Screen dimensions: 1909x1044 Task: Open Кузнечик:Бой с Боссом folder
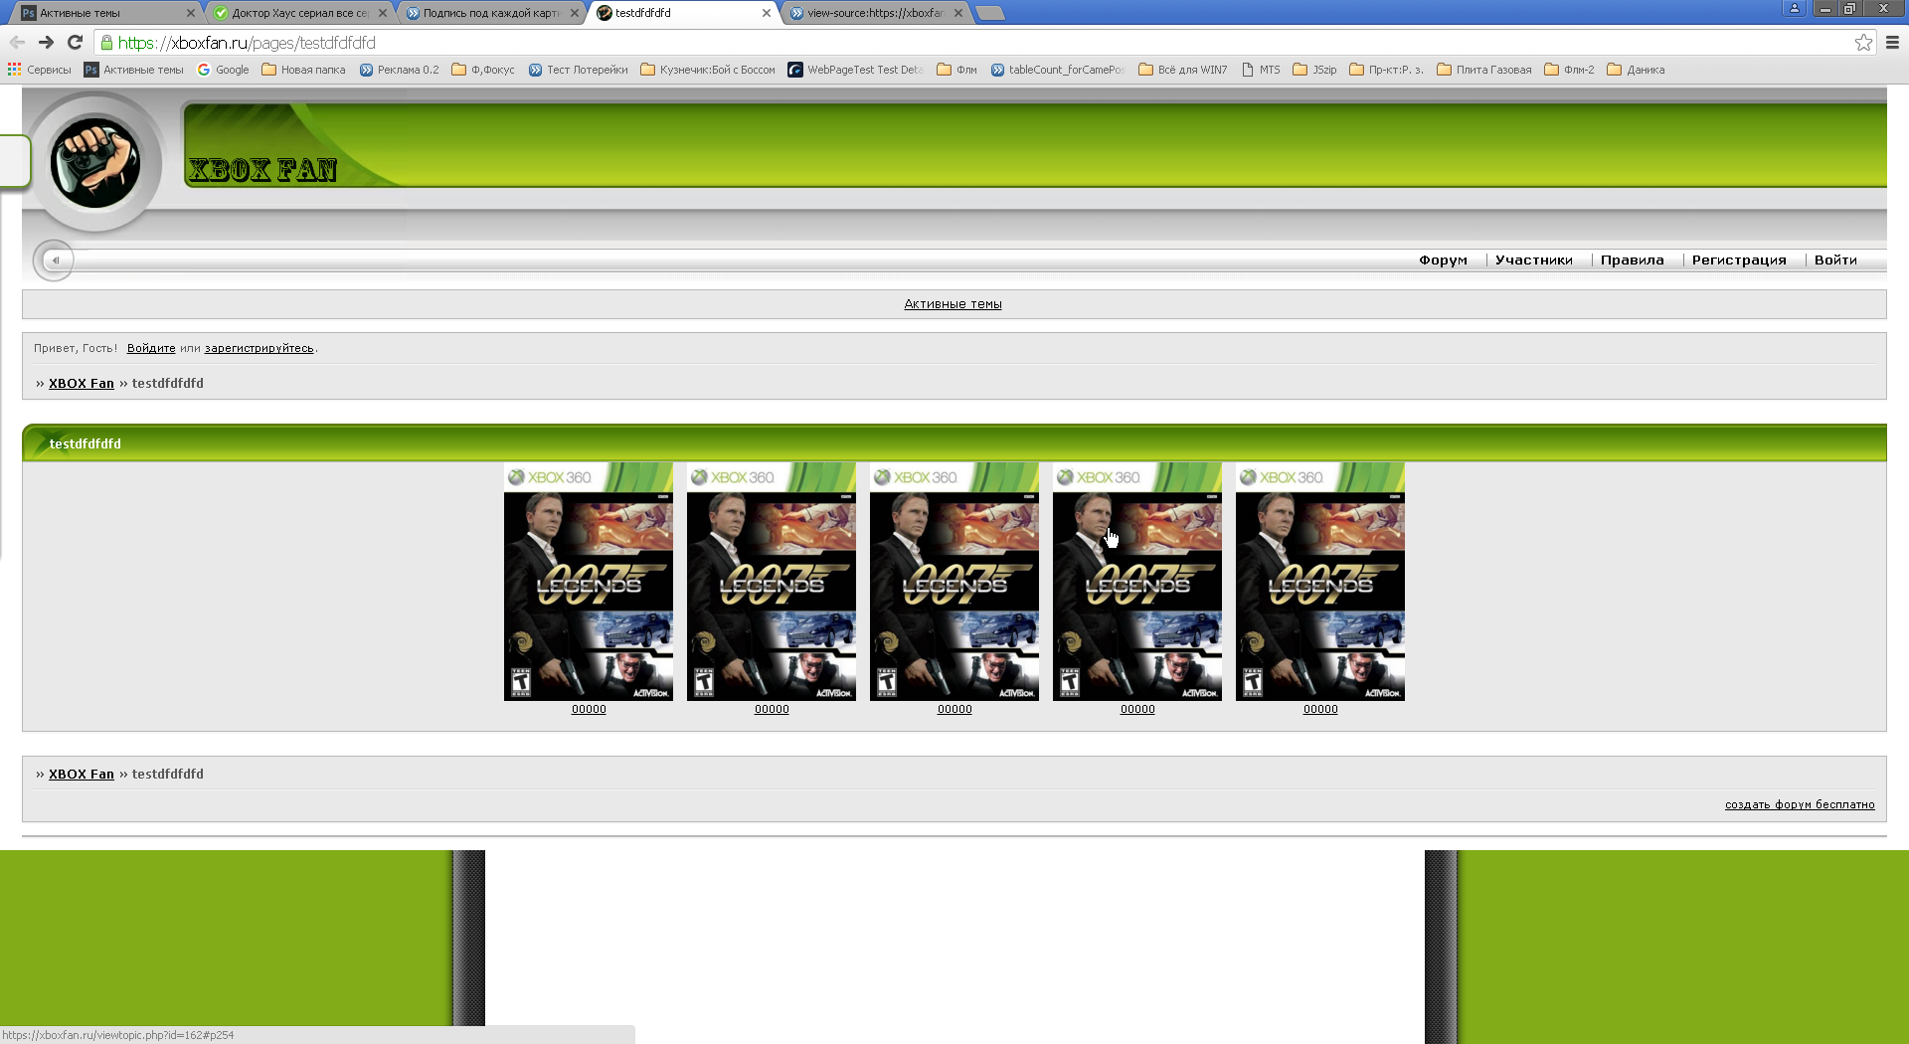(708, 70)
